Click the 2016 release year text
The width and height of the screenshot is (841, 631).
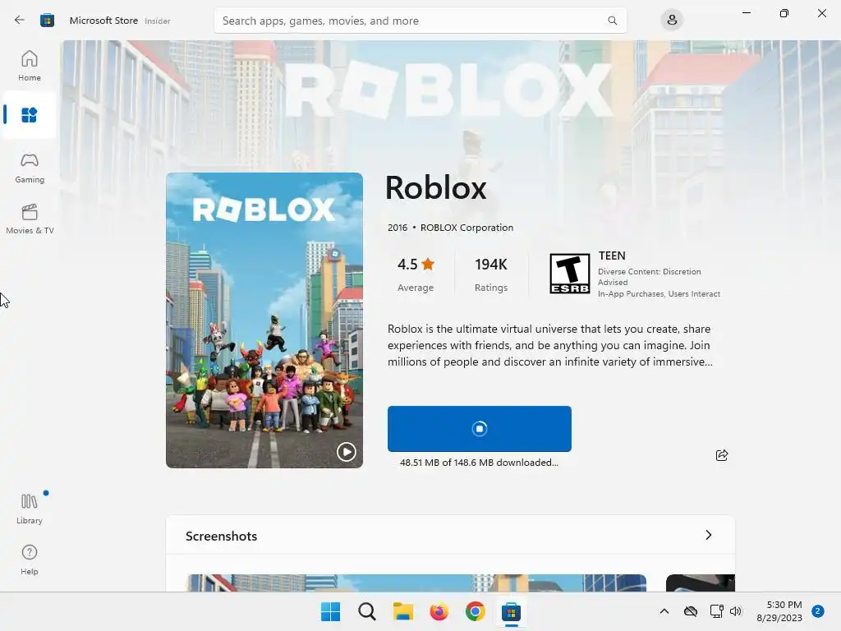click(398, 228)
